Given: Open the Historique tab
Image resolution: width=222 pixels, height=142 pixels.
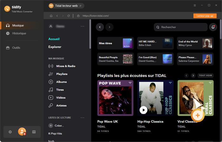Looking at the screenshot, I should pos(19,33).
